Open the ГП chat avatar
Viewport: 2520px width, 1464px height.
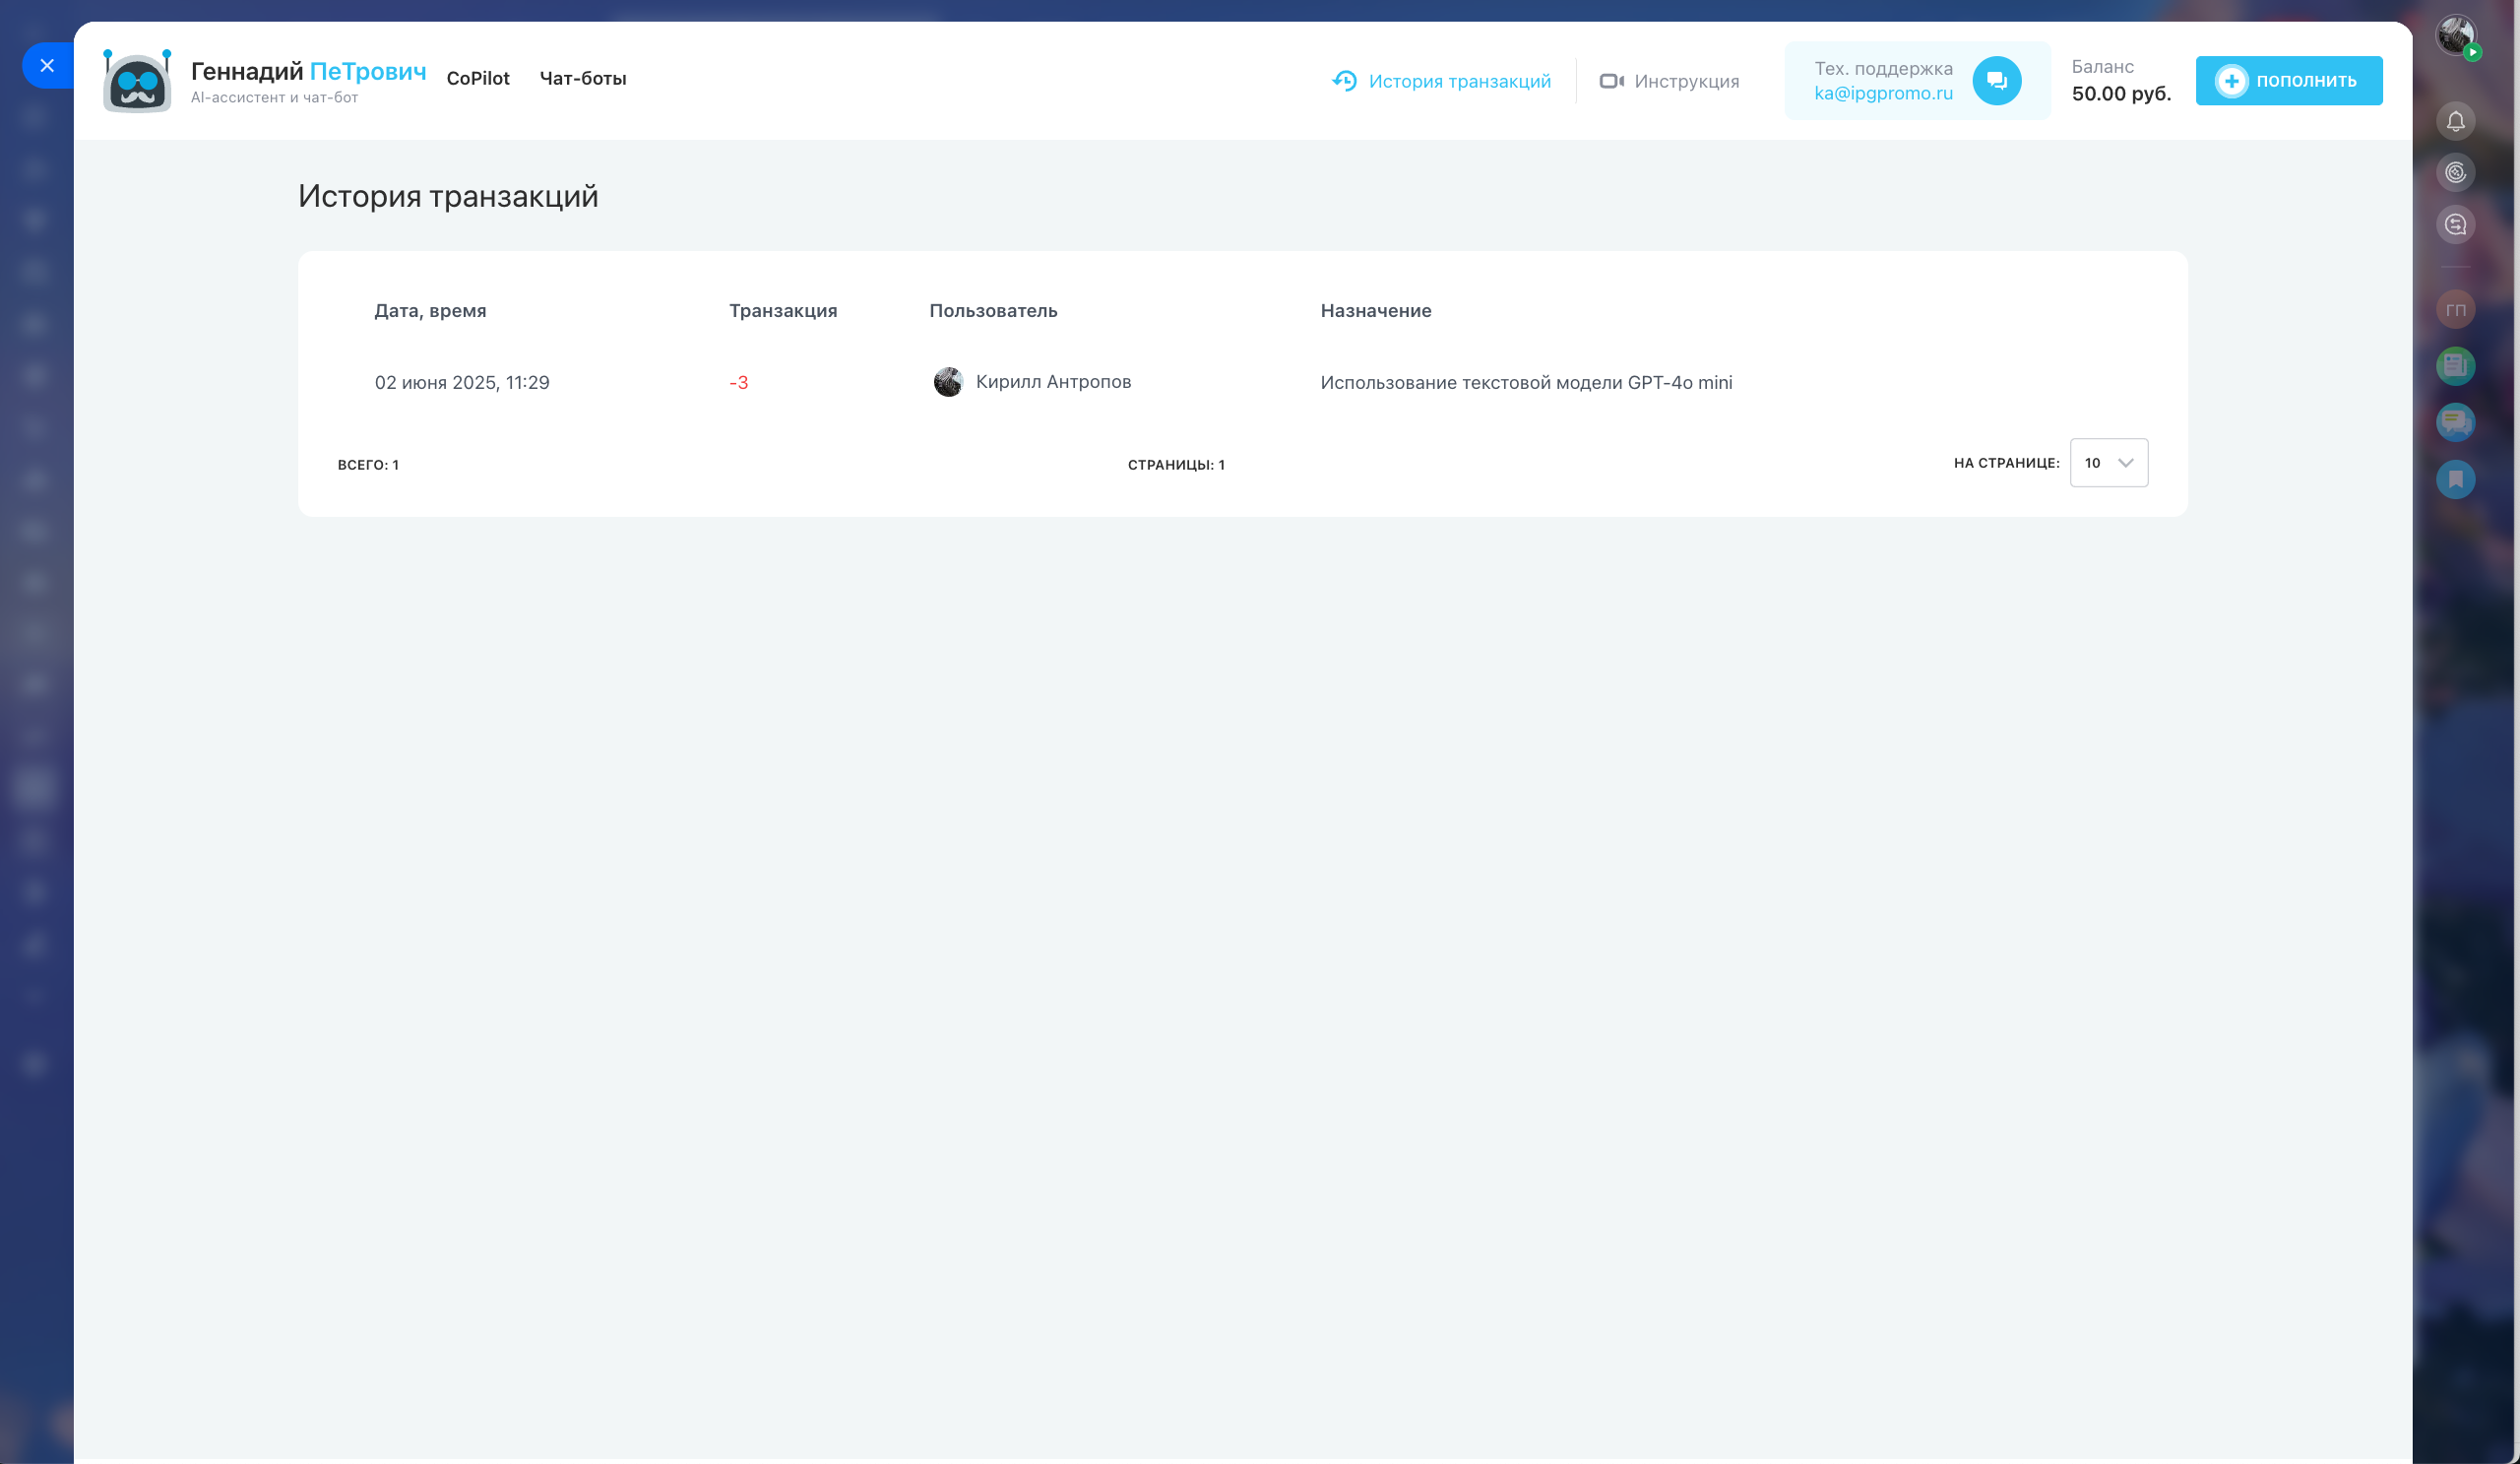(2455, 310)
